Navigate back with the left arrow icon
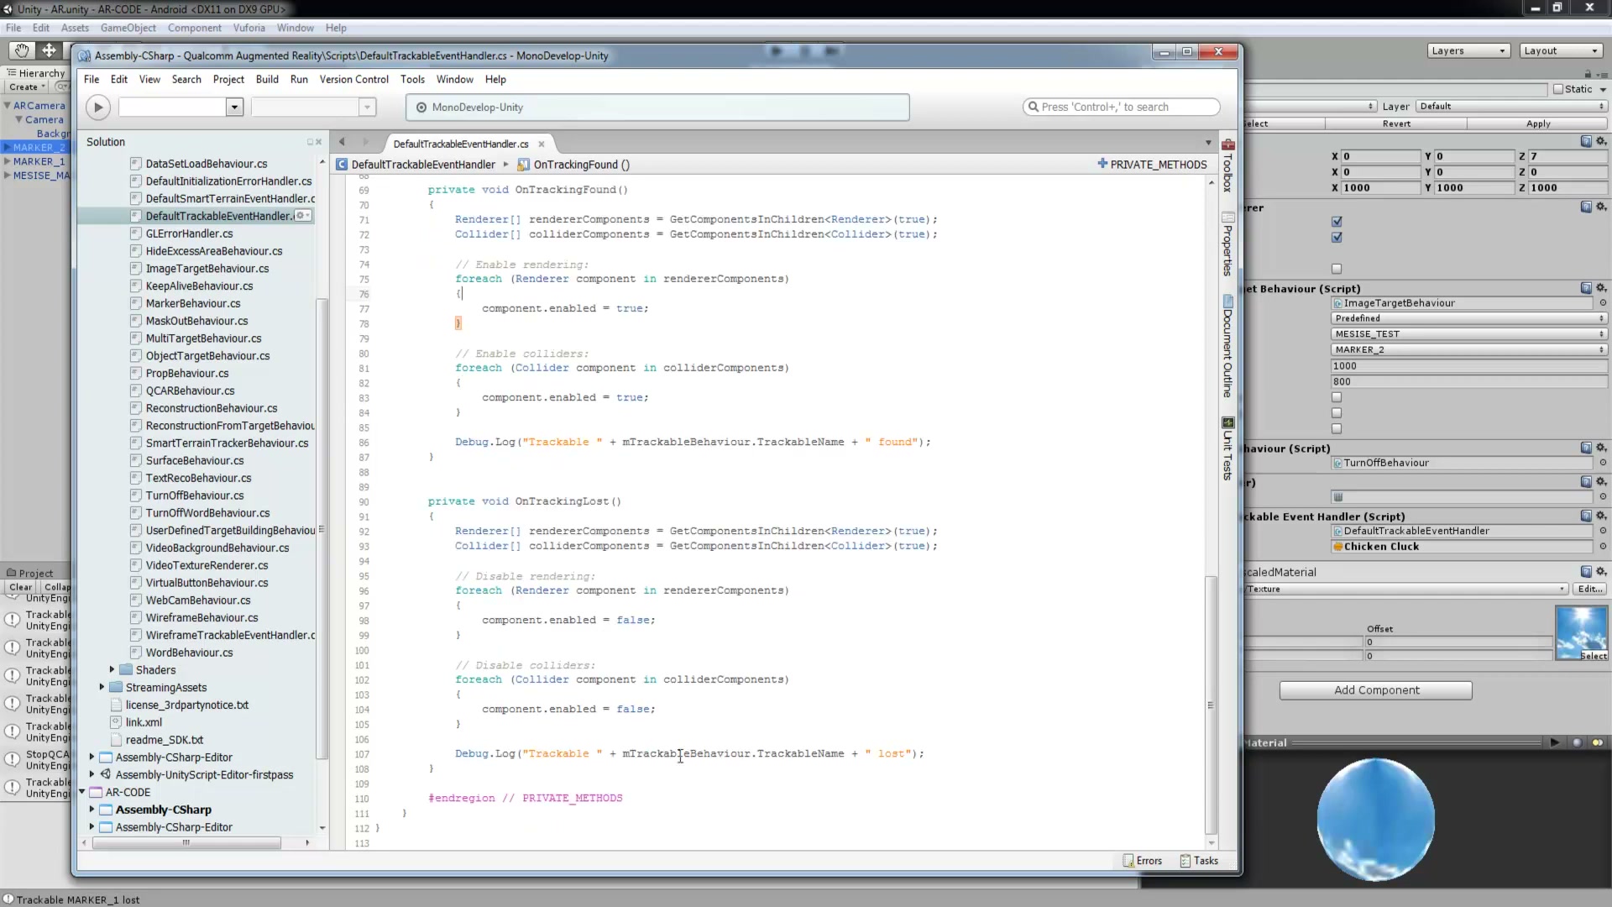The image size is (1612, 907). click(342, 142)
